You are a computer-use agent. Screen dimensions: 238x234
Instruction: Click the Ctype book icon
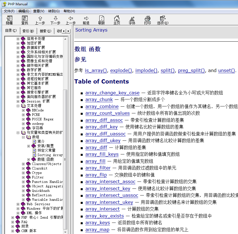click(28, 173)
